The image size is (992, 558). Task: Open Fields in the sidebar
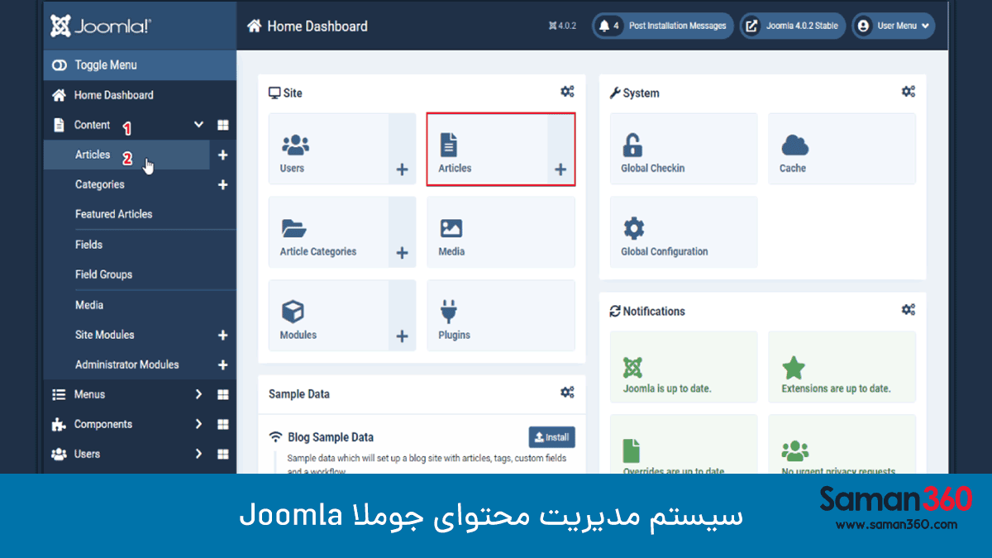[89, 245]
